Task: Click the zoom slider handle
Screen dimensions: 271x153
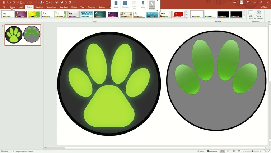Action: (252, 151)
